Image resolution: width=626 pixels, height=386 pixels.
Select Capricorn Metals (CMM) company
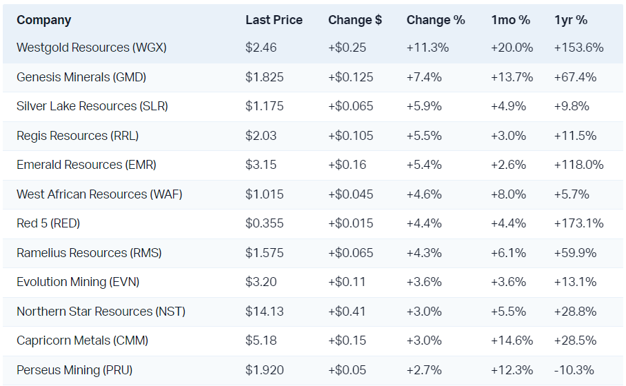[83, 341]
